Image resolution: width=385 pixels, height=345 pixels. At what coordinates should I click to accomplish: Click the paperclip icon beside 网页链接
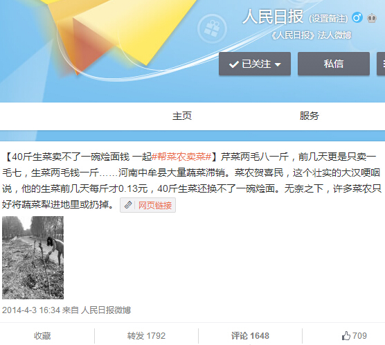tap(128, 205)
